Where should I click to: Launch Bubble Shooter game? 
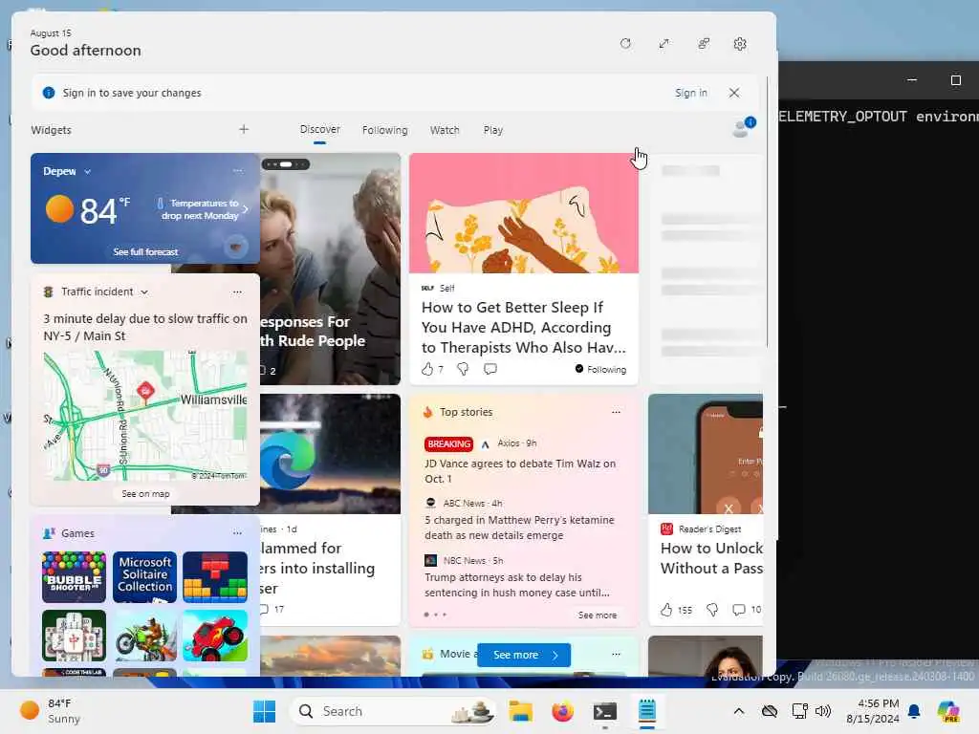coord(74,577)
